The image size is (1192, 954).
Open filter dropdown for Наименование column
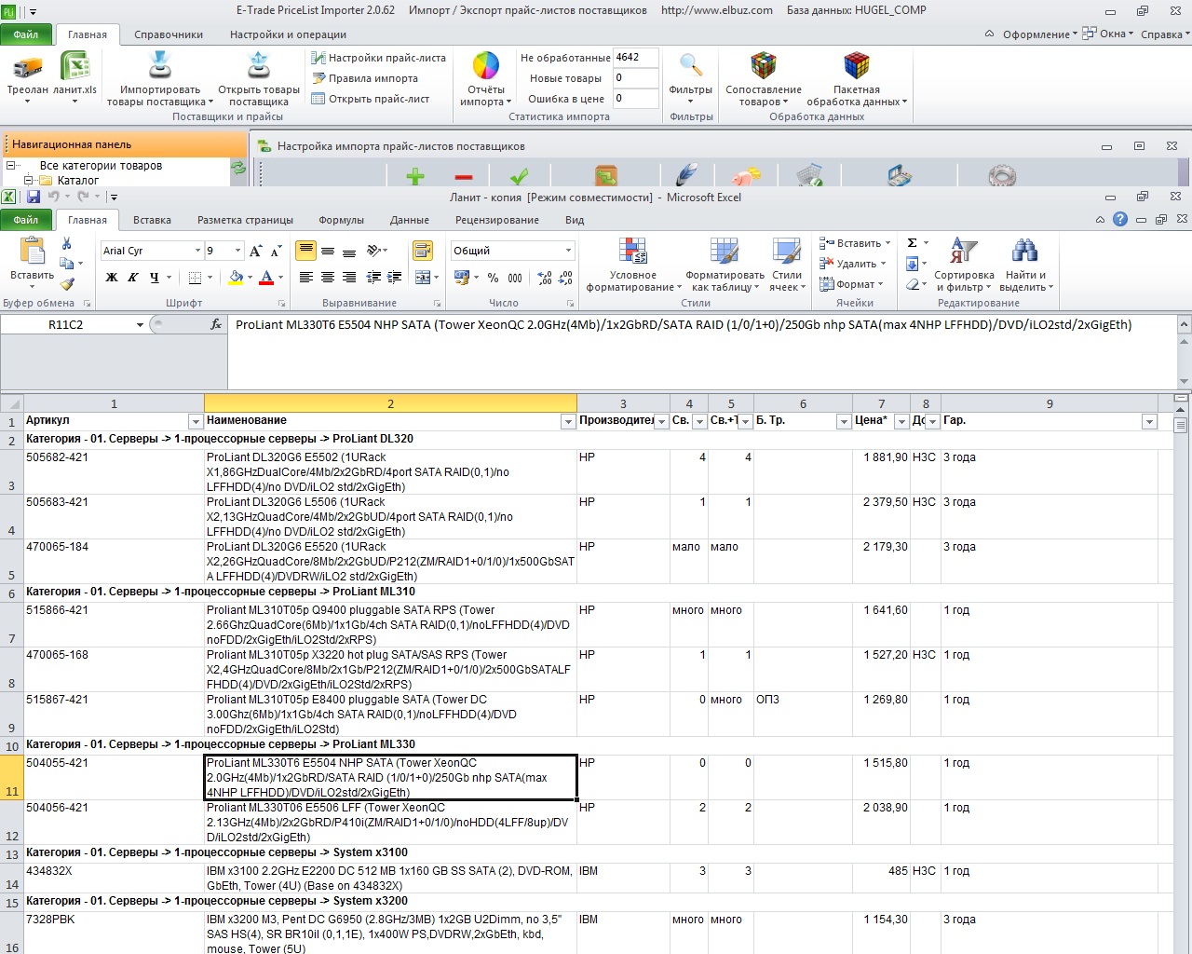(567, 422)
